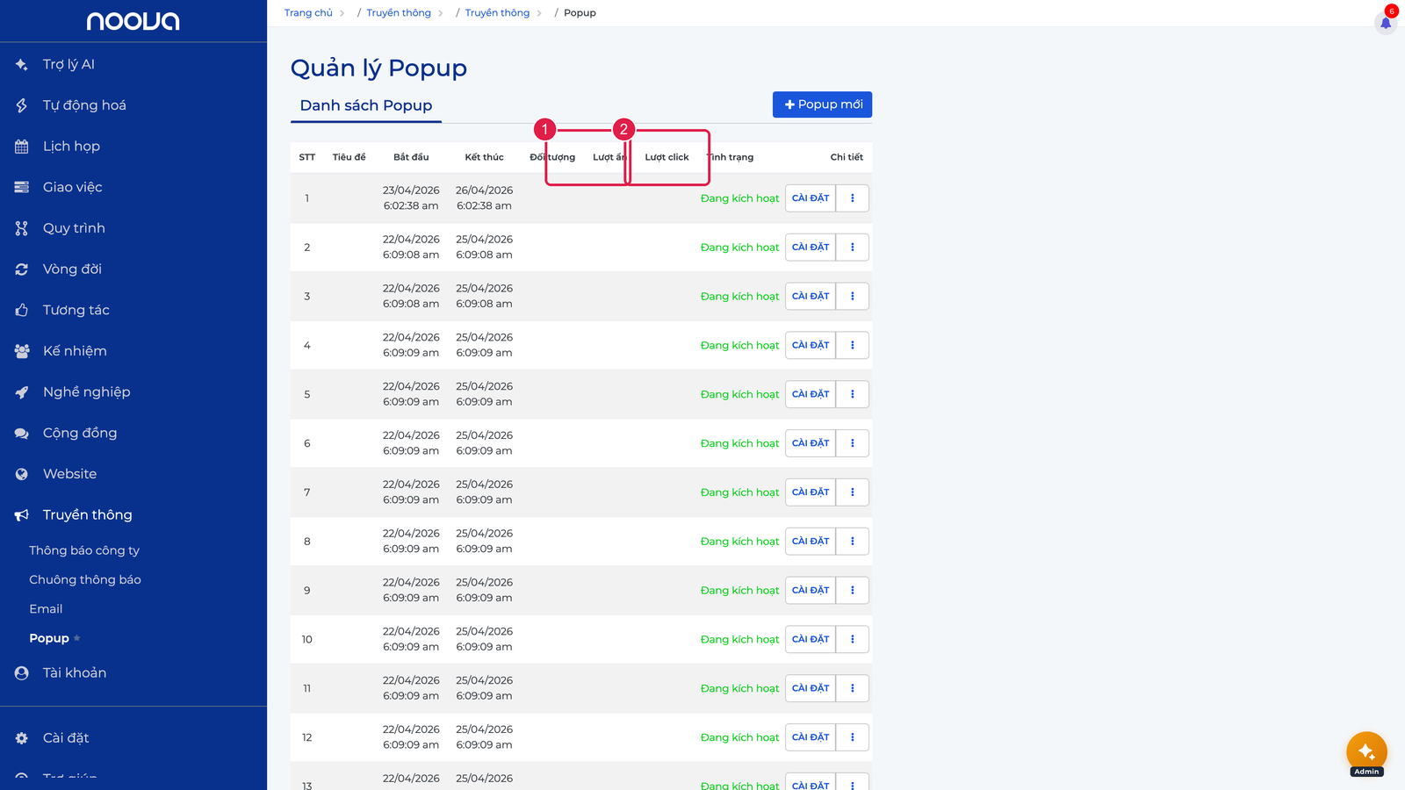Viewport: 1405px width, 790px height.
Task: Click the Kế nhiệm people icon
Action: coord(22,351)
